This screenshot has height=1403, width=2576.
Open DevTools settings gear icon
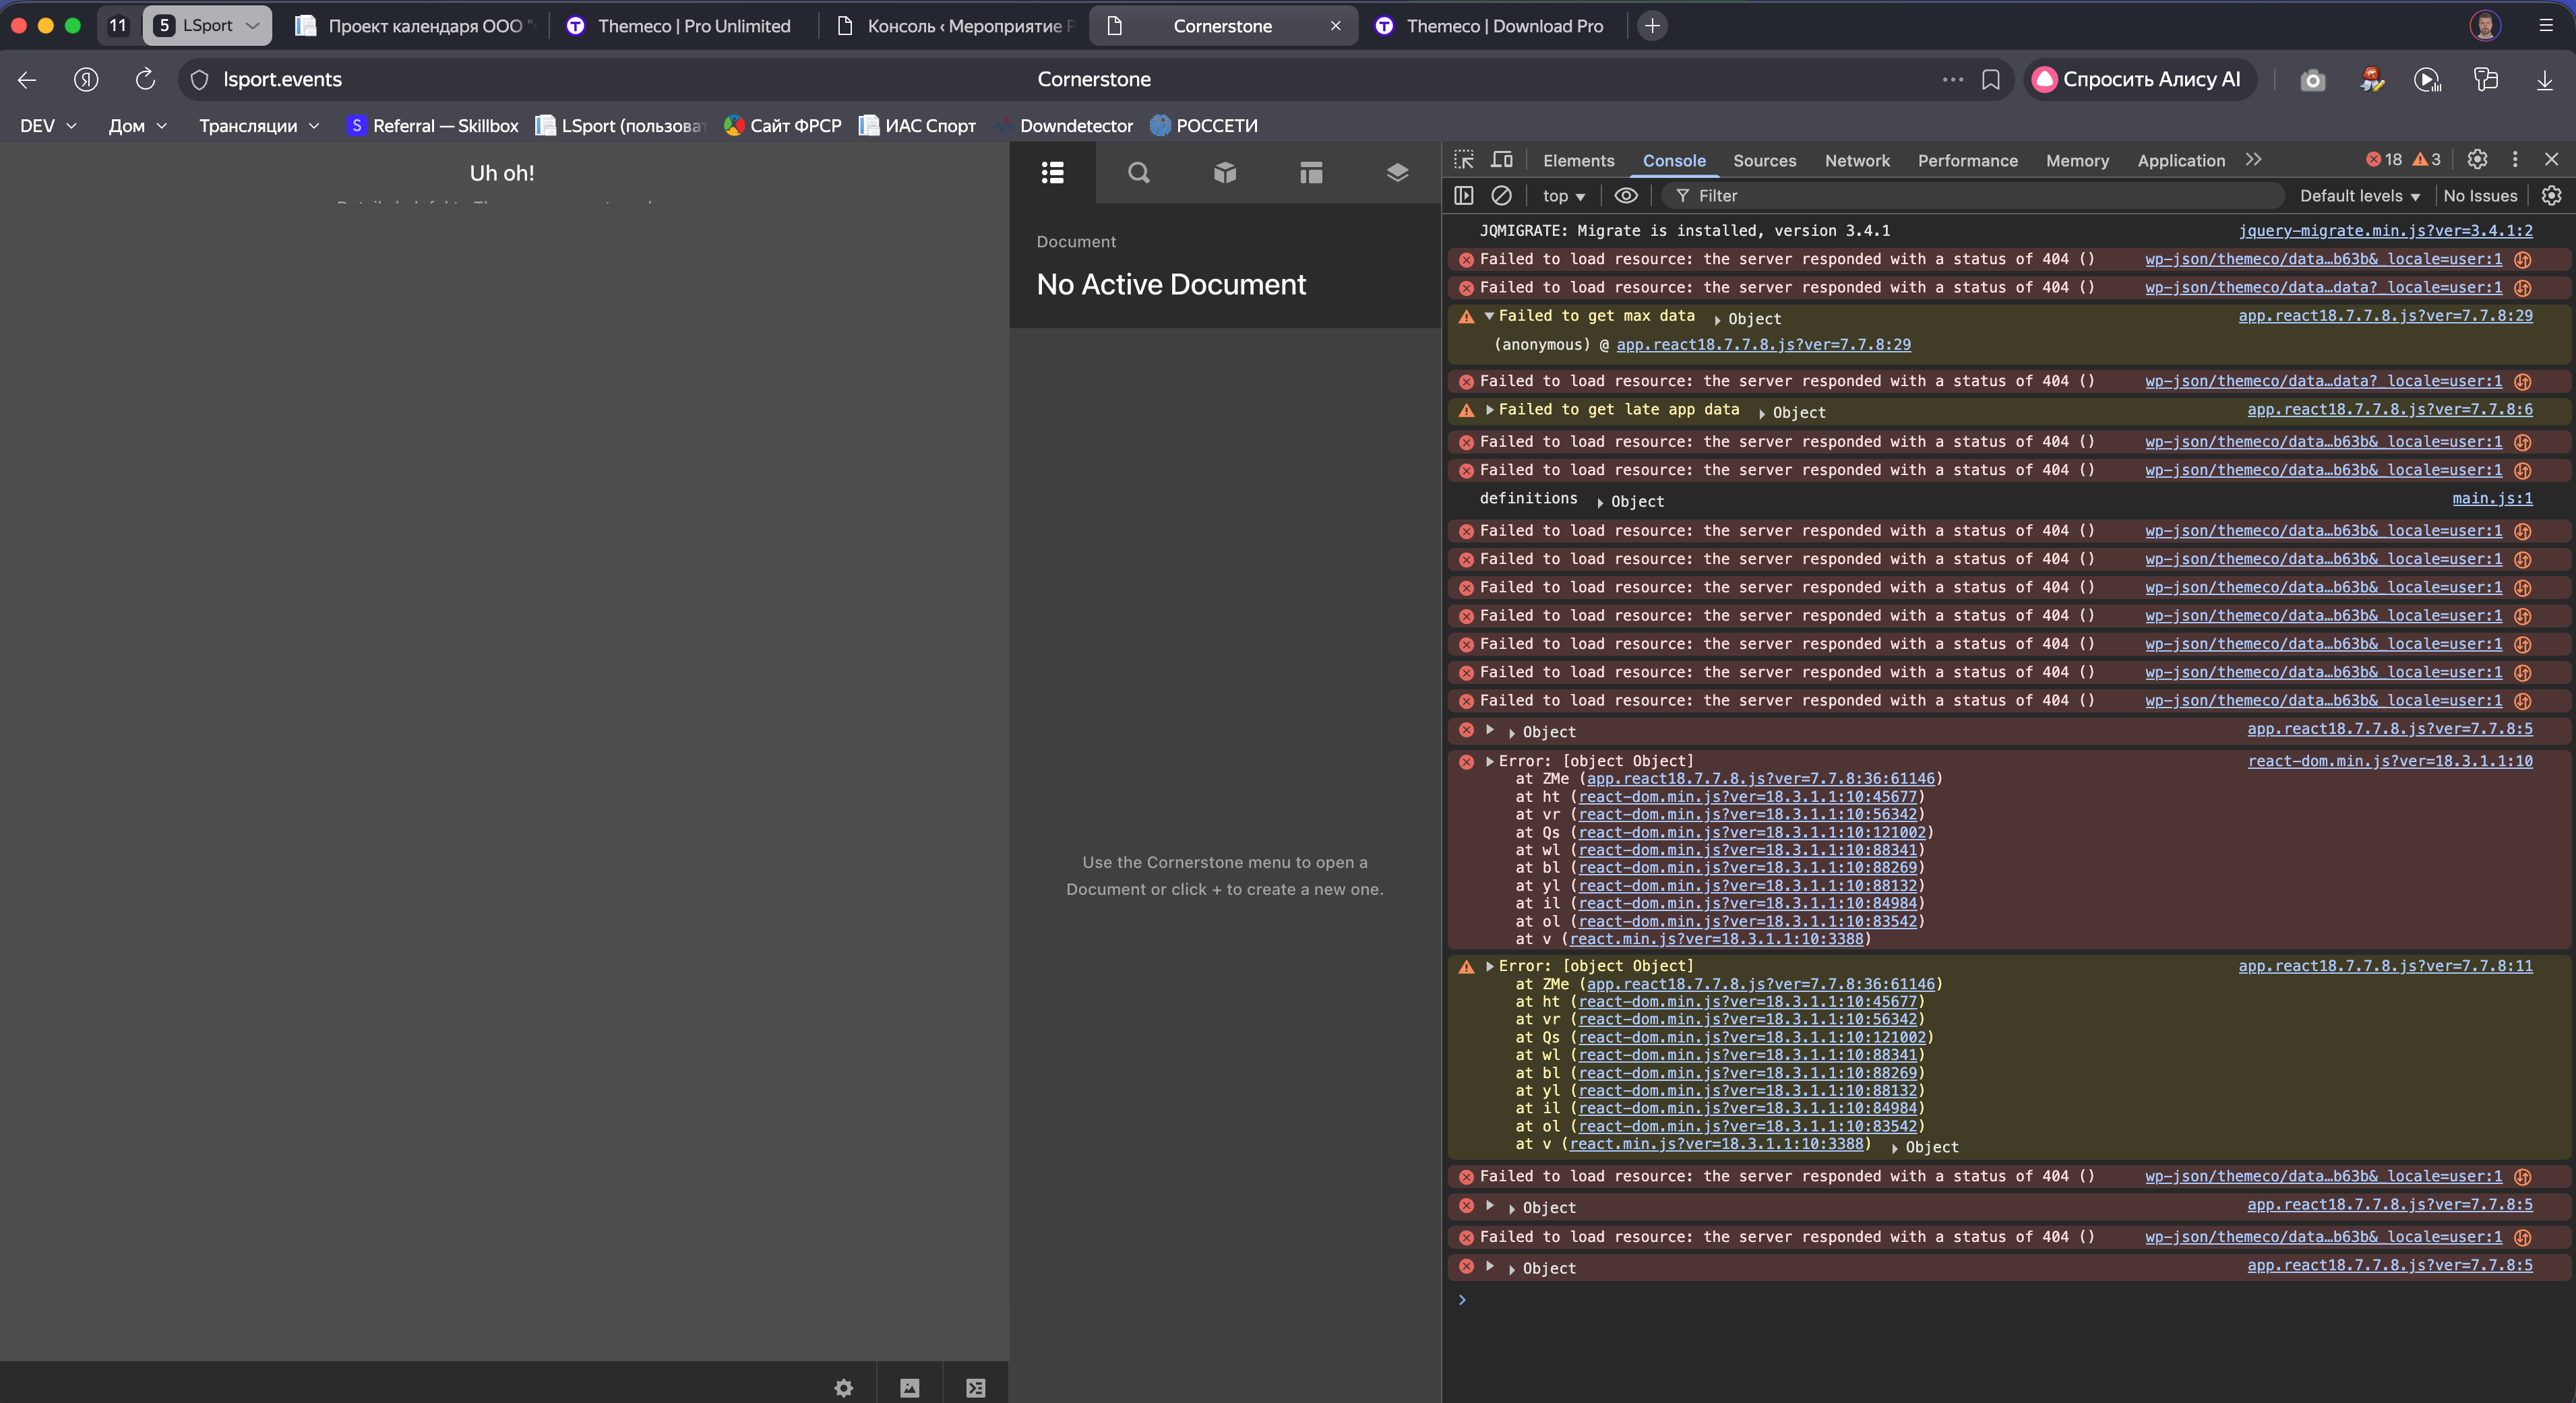pos(2477,160)
